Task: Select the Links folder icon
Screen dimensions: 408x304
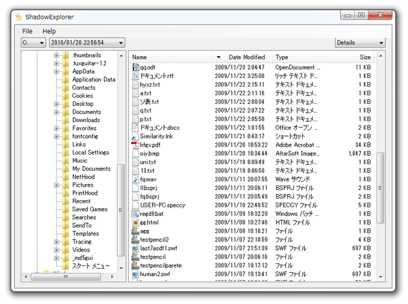Action: [66, 144]
